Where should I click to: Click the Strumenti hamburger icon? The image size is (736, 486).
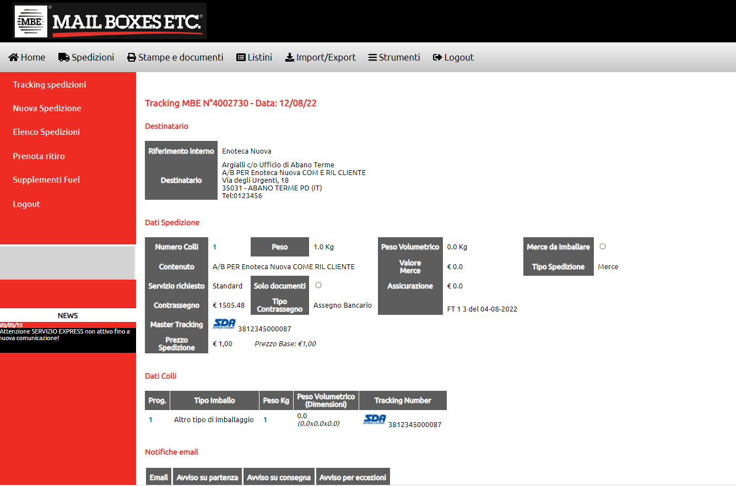click(372, 58)
